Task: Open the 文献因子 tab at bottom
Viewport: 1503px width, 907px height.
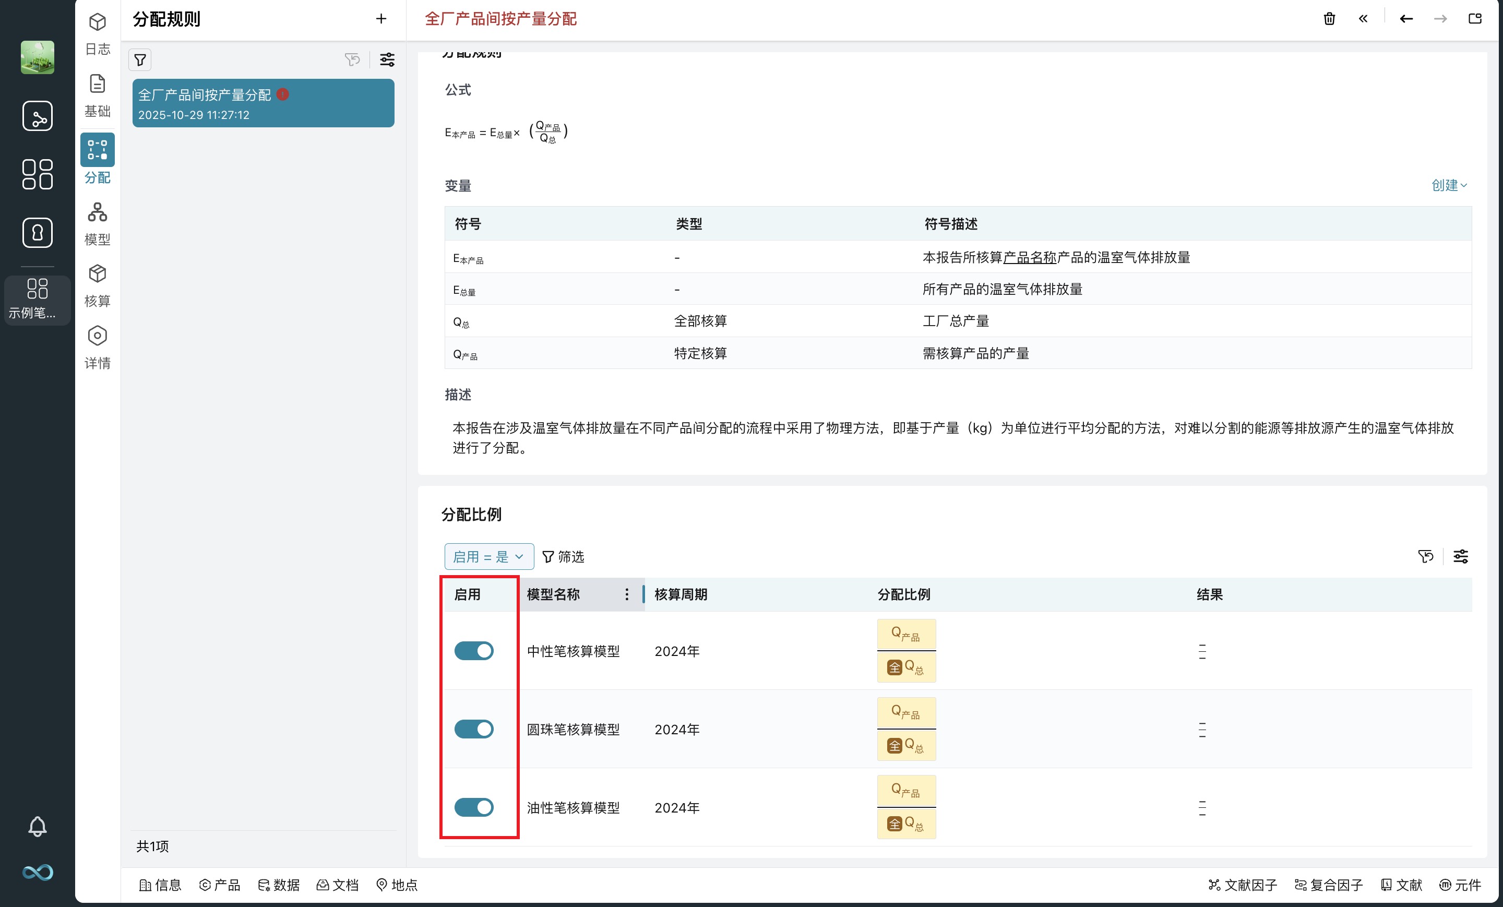Action: (1243, 885)
